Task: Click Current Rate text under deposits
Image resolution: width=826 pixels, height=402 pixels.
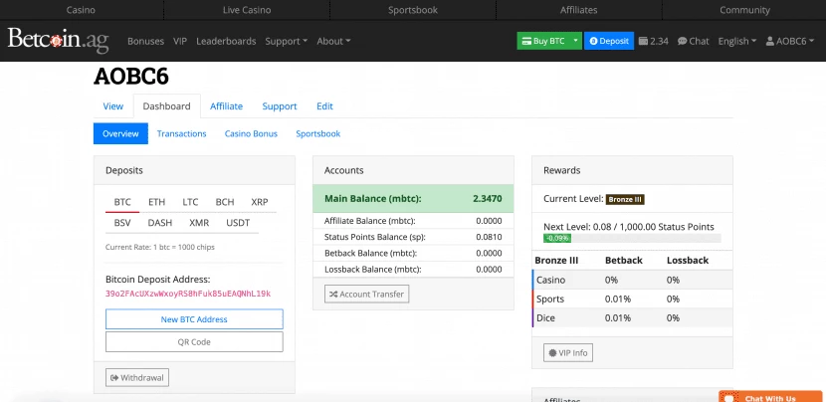Action: coord(159,247)
